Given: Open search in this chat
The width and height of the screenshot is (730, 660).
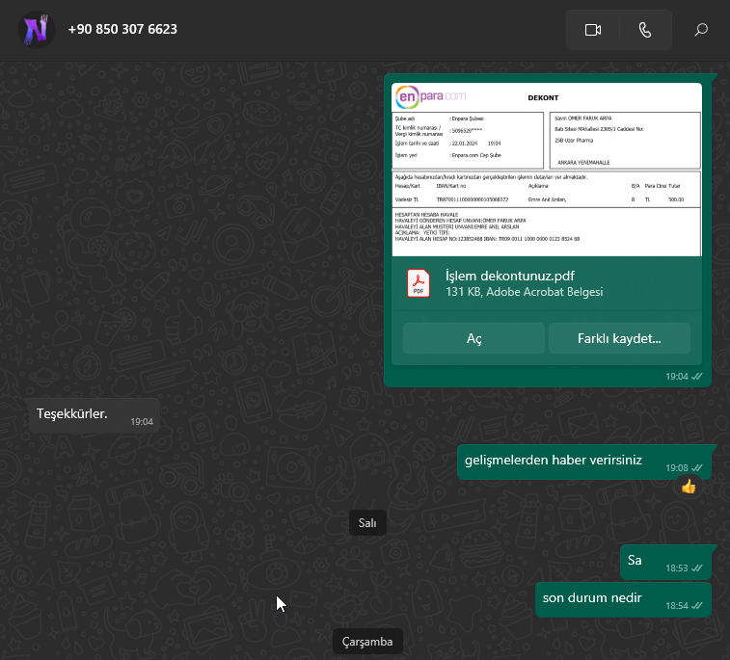Looking at the screenshot, I should click(701, 30).
